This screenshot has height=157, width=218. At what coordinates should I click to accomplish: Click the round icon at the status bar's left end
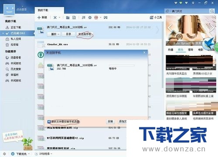point(4,154)
